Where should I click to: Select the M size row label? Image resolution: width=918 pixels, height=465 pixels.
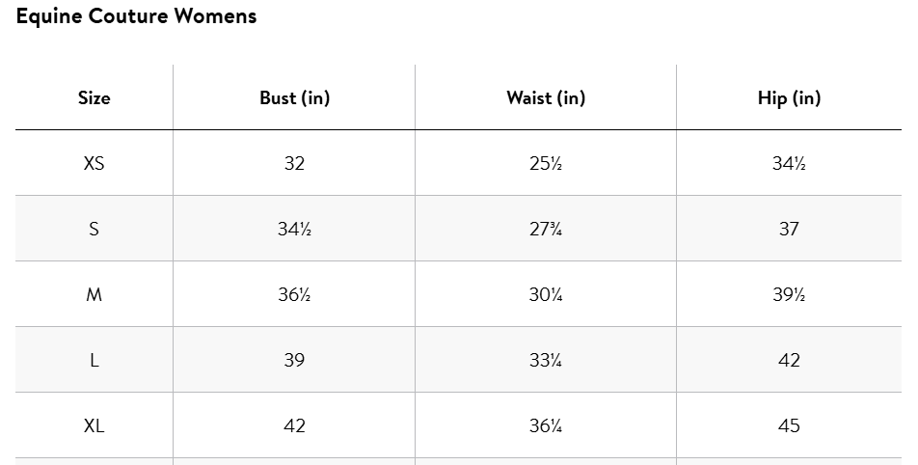point(94,294)
